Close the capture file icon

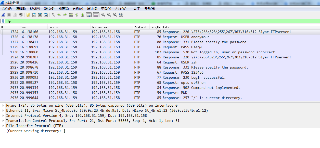(40, 15)
